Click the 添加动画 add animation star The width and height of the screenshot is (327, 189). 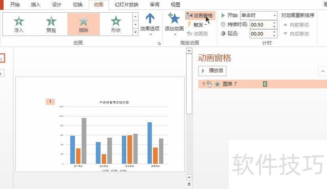pos(174,18)
